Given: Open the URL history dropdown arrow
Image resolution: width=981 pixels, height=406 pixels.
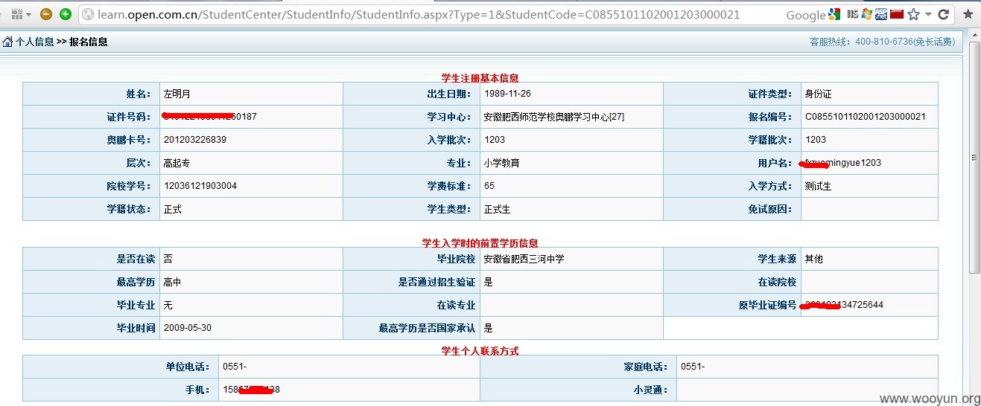Looking at the screenshot, I should [x=929, y=15].
